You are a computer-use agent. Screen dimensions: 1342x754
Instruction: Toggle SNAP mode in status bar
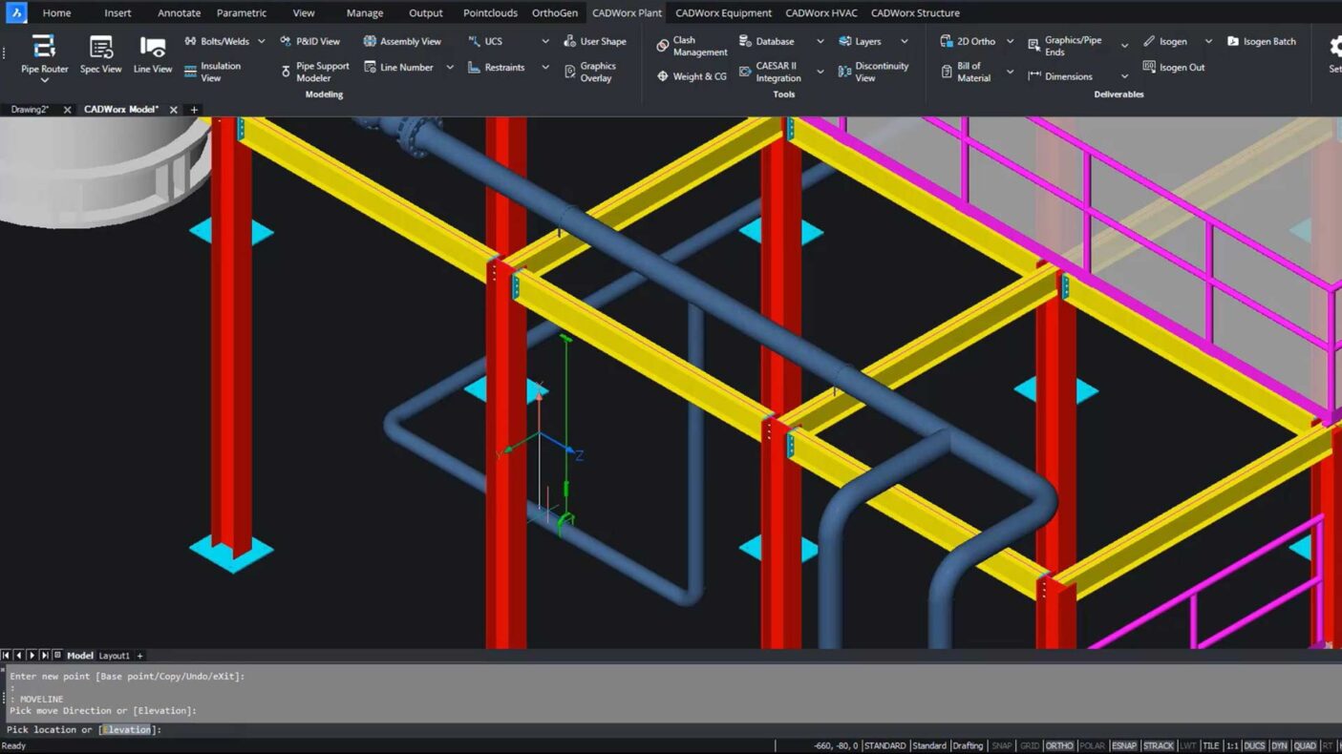(x=1001, y=745)
